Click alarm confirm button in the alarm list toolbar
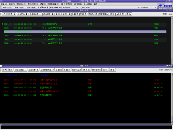 [x=97, y=70]
